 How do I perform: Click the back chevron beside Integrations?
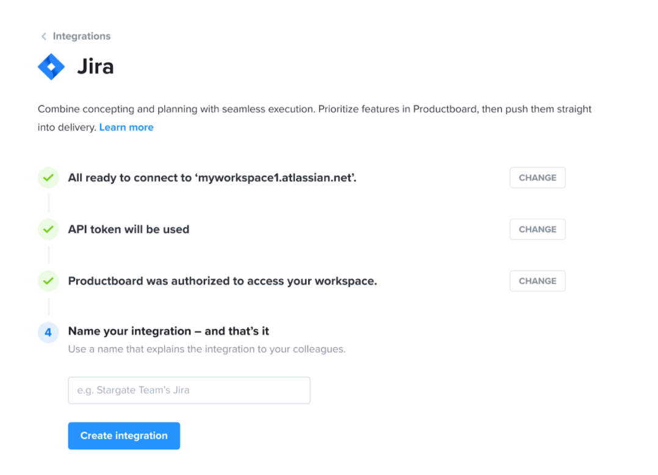(x=44, y=37)
